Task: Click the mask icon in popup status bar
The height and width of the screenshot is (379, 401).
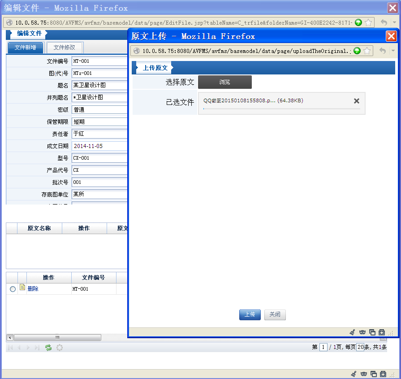Action: (362, 332)
